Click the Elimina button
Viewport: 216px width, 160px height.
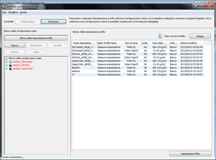point(15,52)
